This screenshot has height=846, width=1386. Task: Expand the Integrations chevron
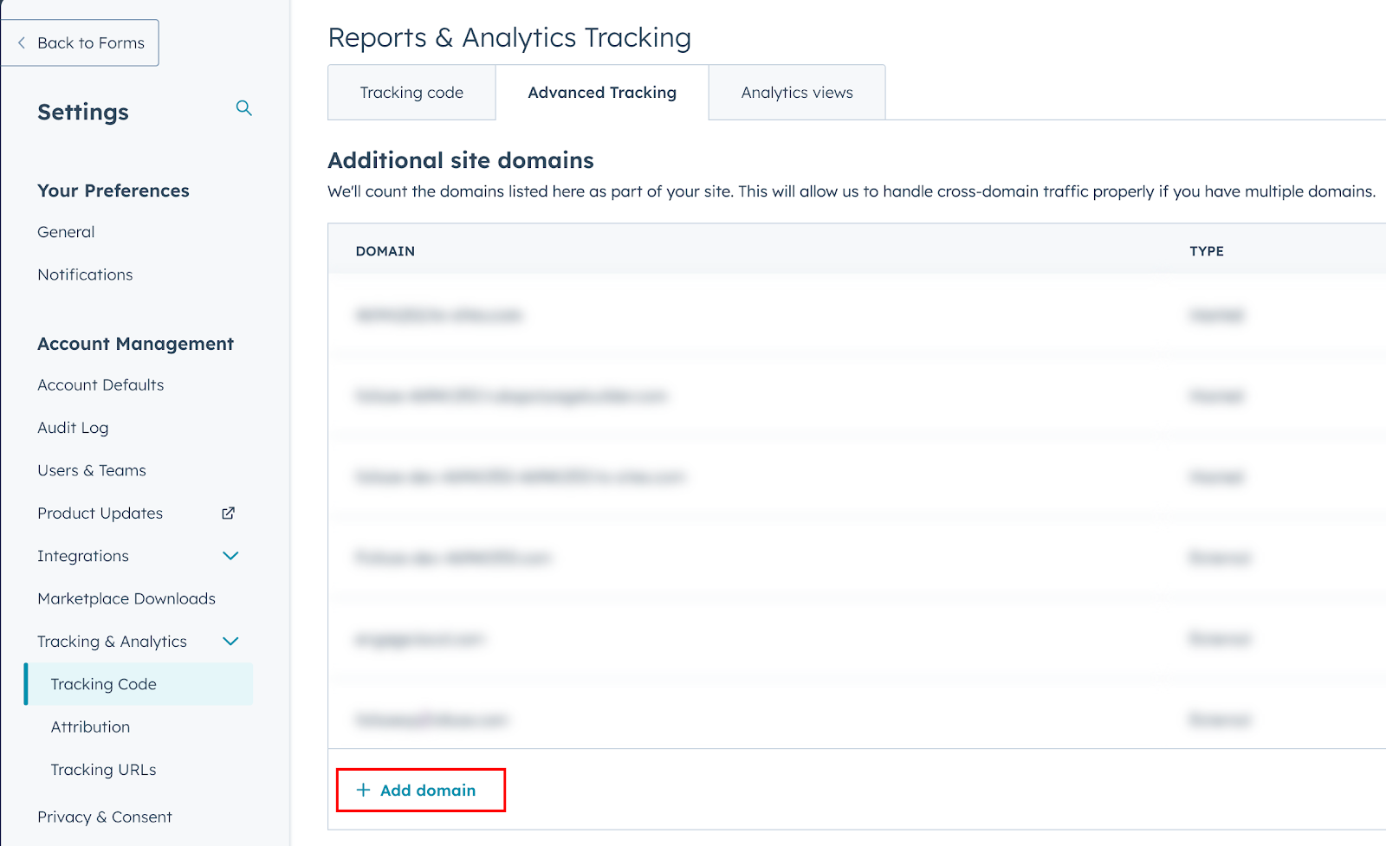point(230,556)
